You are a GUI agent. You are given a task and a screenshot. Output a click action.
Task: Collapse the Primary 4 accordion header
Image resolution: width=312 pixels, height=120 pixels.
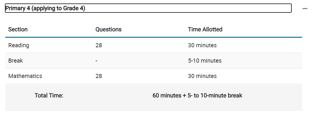pyautogui.click(x=148, y=8)
